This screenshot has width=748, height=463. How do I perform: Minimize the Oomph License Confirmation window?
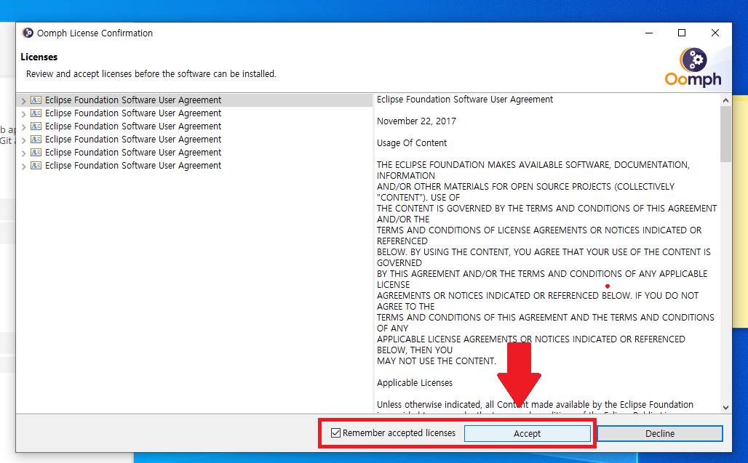(x=649, y=33)
